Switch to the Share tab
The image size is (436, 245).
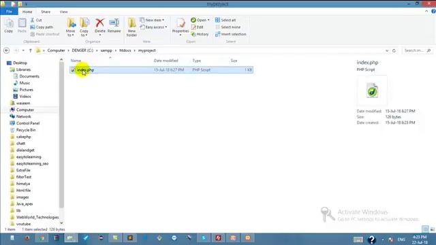pyautogui.click(x=46, y=12)
